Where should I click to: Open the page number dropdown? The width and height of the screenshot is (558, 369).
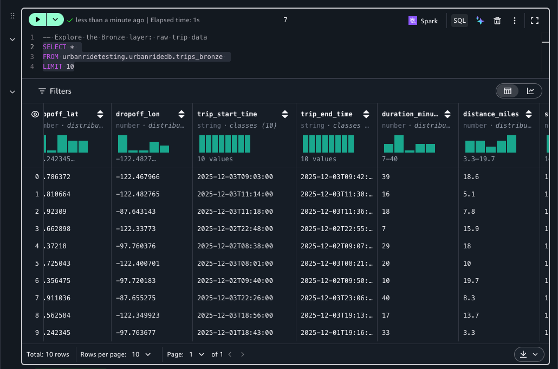[x=197, y=354]
